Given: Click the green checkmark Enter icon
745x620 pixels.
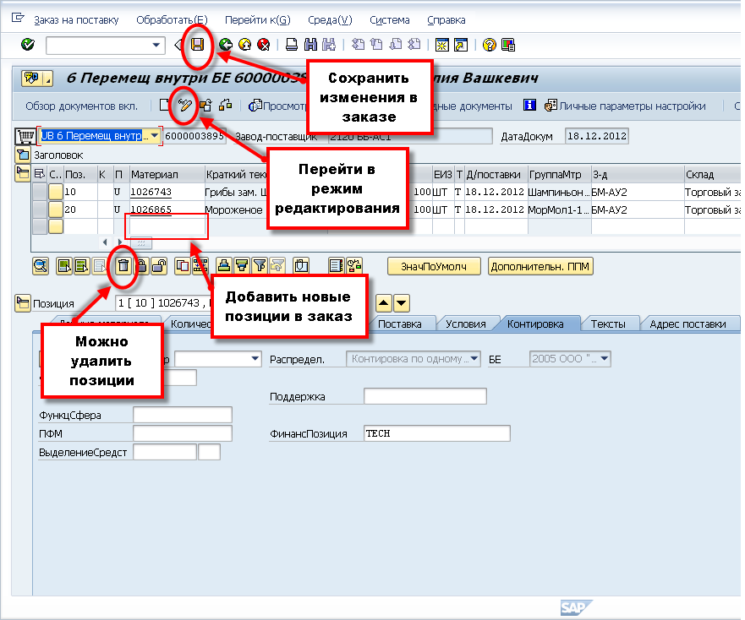Looking at the screenshot, I should click(28, 45).
